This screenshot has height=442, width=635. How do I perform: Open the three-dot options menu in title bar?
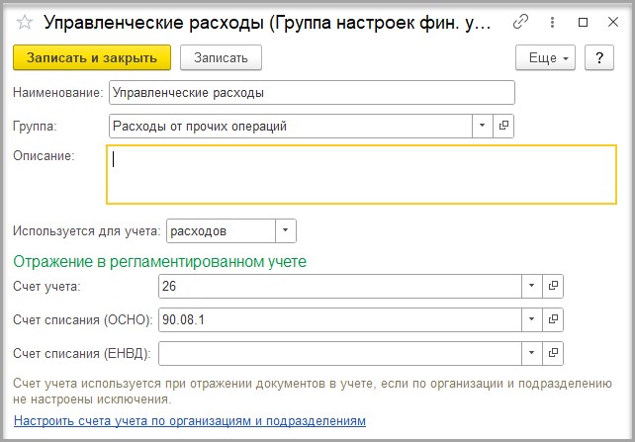[x=552, y=22]
